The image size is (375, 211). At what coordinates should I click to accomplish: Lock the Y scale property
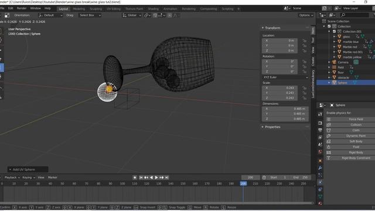(x=304, y=93)
